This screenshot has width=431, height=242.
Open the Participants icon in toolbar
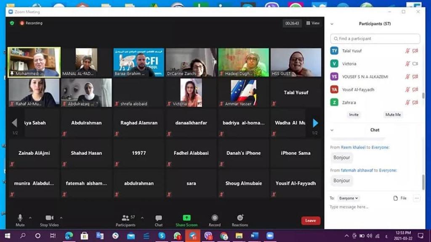126,218
